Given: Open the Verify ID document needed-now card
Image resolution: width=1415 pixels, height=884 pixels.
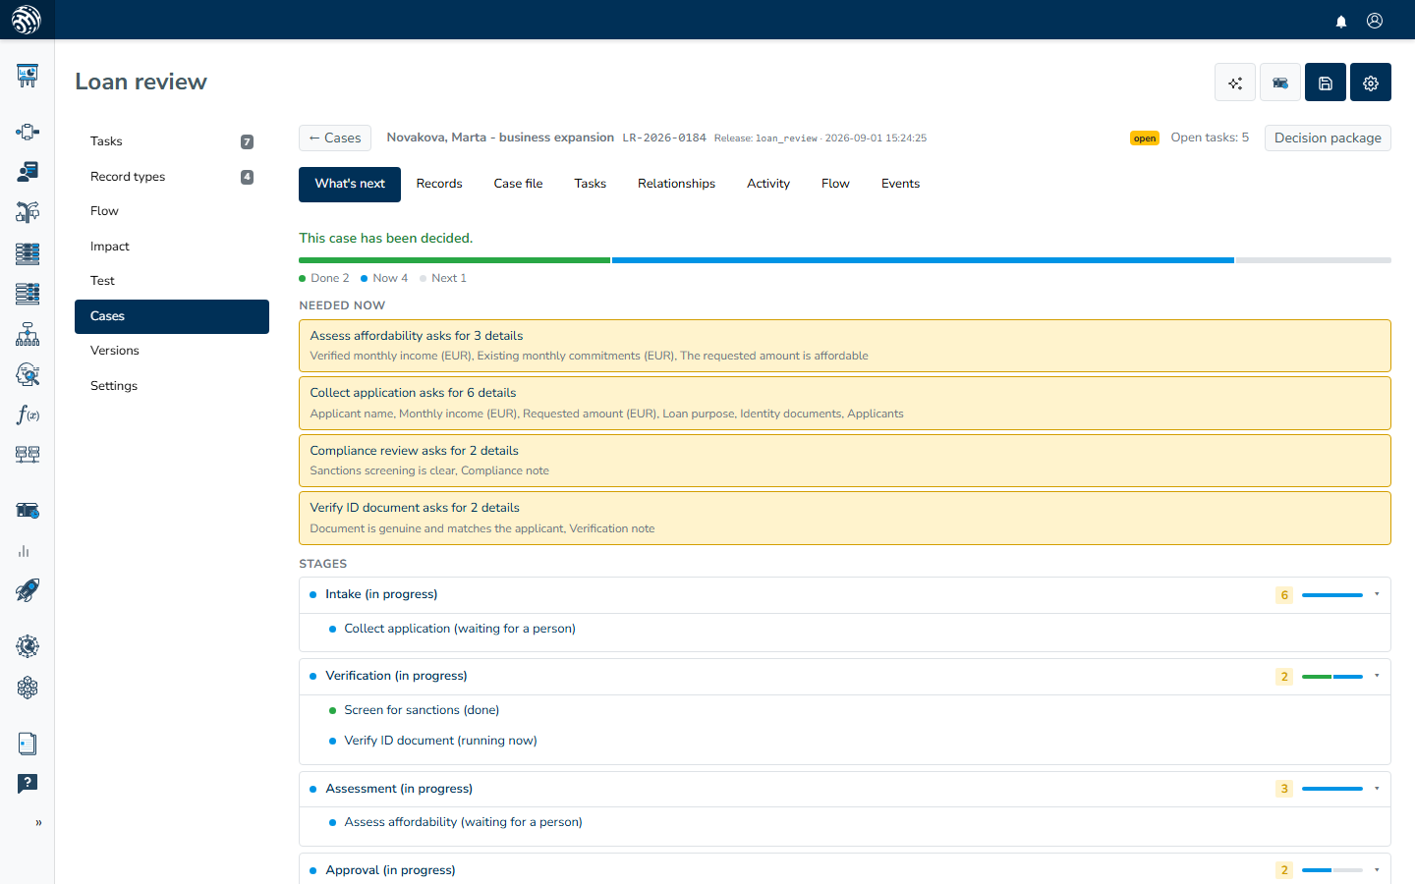Looking at the screenshot, I should click(x=845, y=518).
